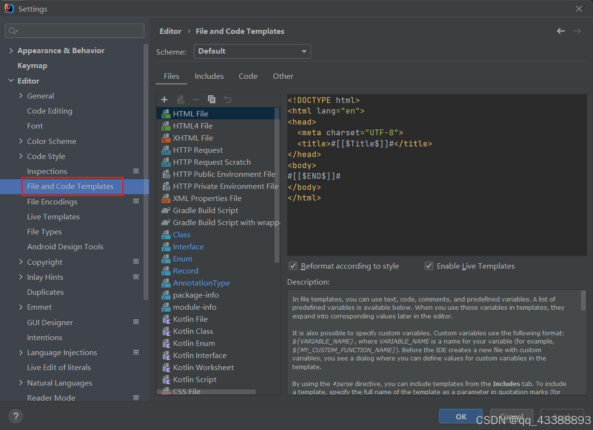The width and height of the screenshot is (593, 430).
Task: Click the Gradle Build Script elephant icon
Action: (x=166, y=210)
